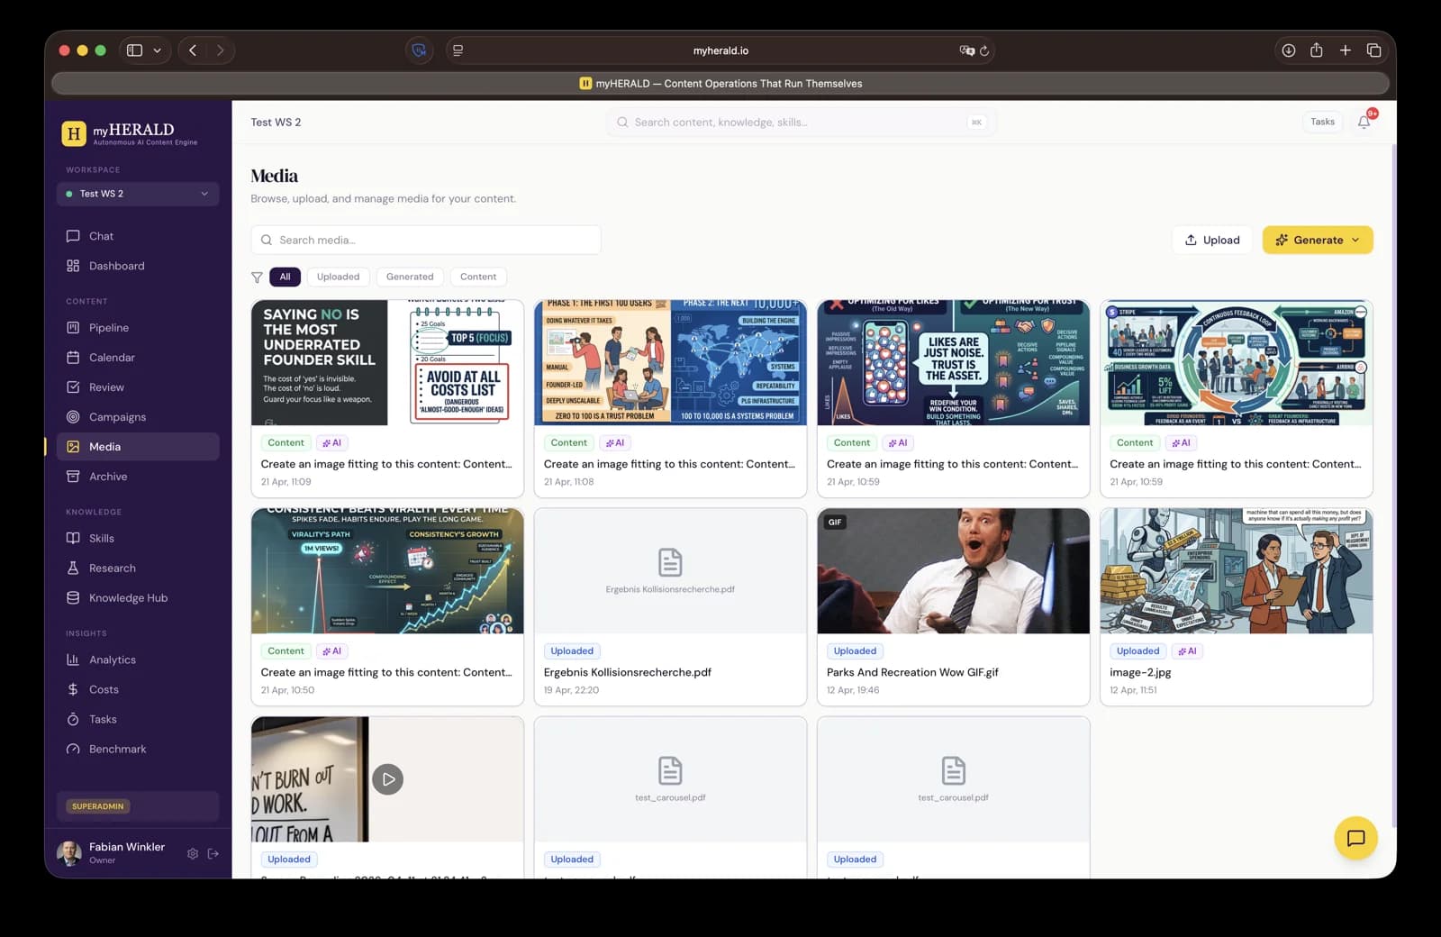The width and height of the screenshot is (1441, 937).
Task: Select the Content filter tab
Action: 478,277
